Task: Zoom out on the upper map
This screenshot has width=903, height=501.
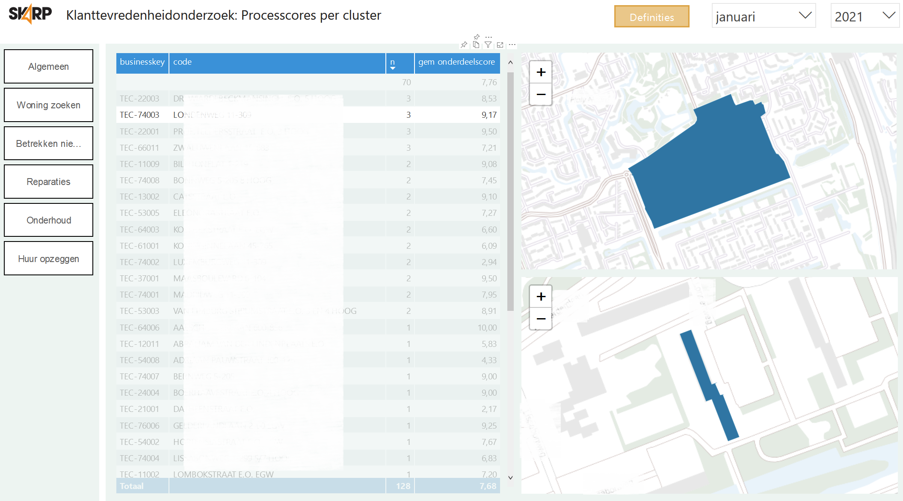Action: click(x=541, y=94)
